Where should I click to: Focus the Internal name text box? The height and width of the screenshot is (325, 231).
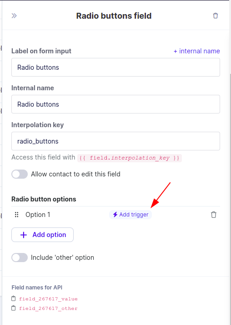[115, 104]
